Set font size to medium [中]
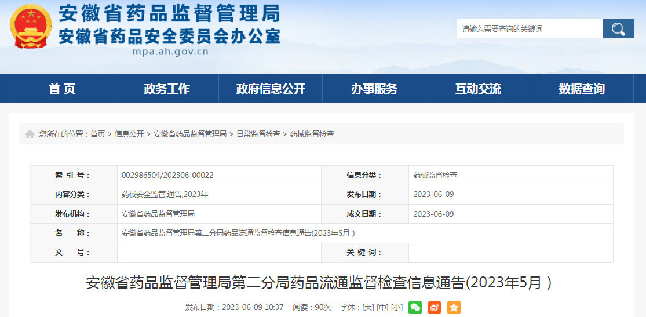The height and width of the screenshot is (317, 646). [382, 307]
